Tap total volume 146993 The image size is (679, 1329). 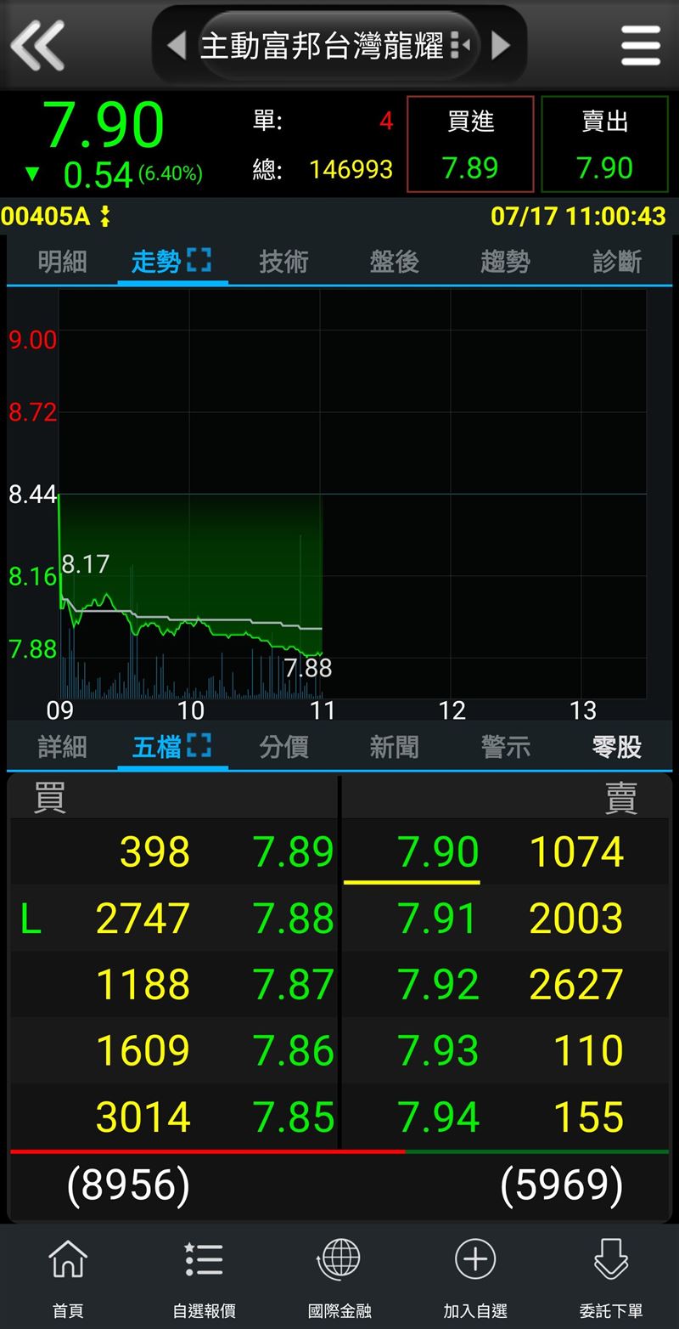tap(351, 169)
